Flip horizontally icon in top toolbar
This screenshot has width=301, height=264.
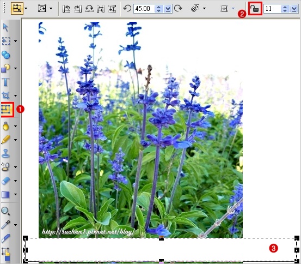(x=101, y=9)
